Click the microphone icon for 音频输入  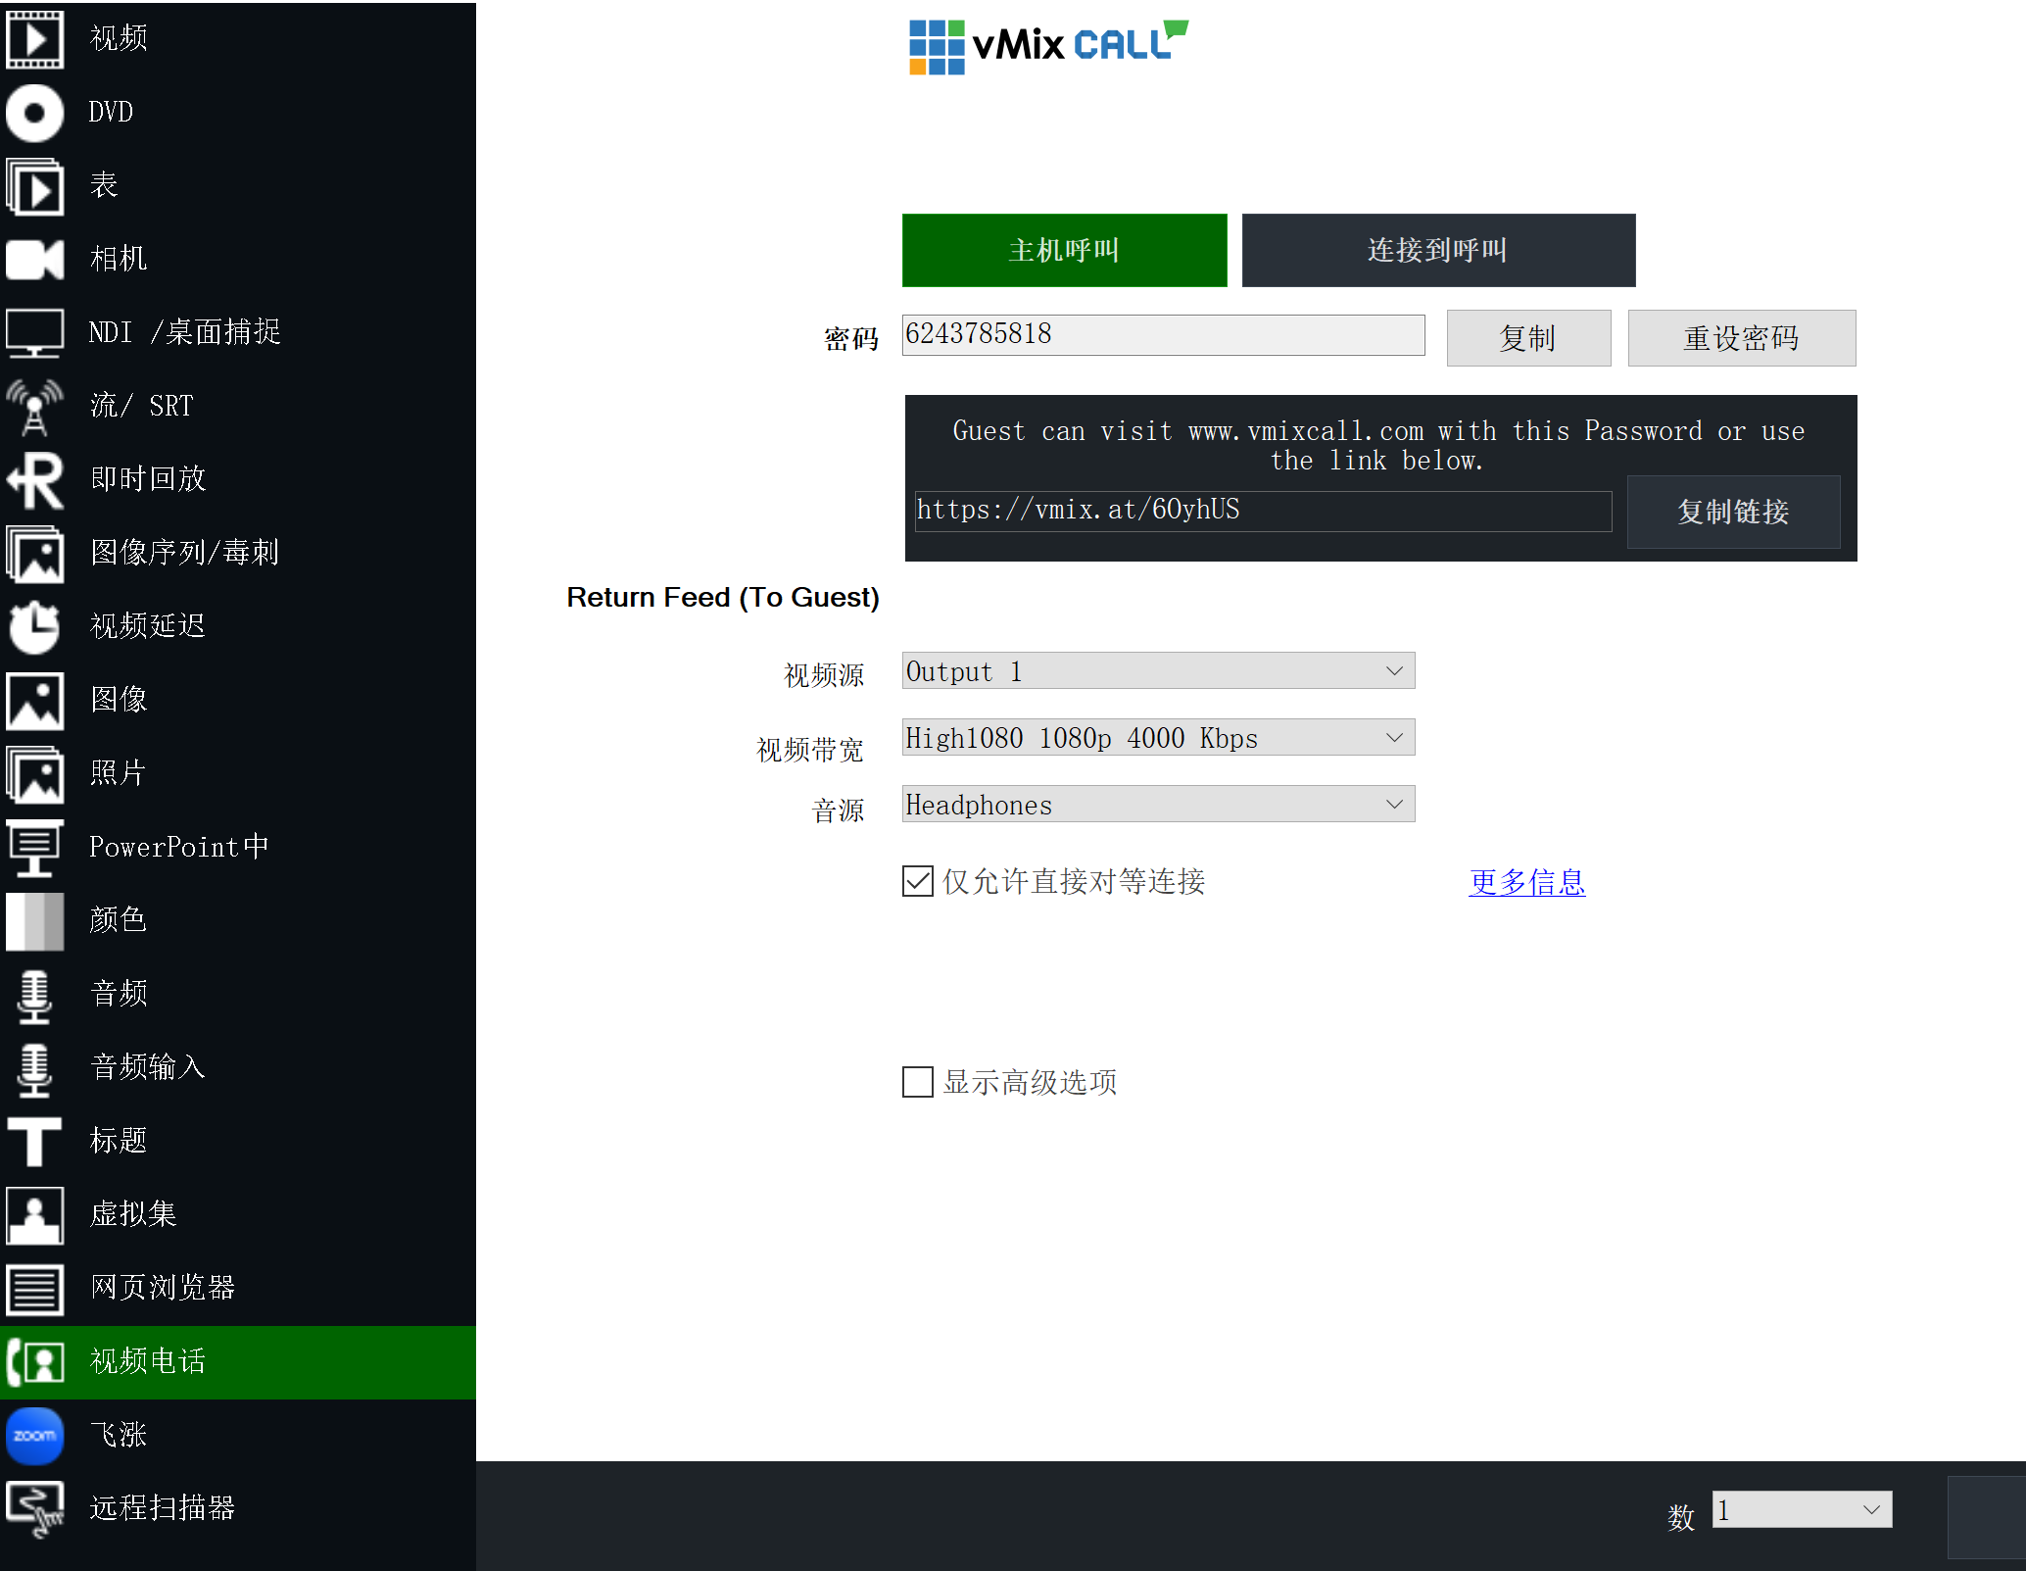[x=35, y=1068]
